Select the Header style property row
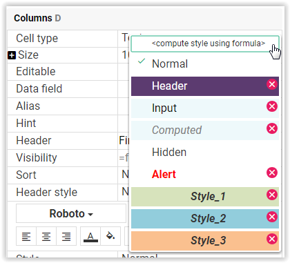 click(x=63, y=193)
